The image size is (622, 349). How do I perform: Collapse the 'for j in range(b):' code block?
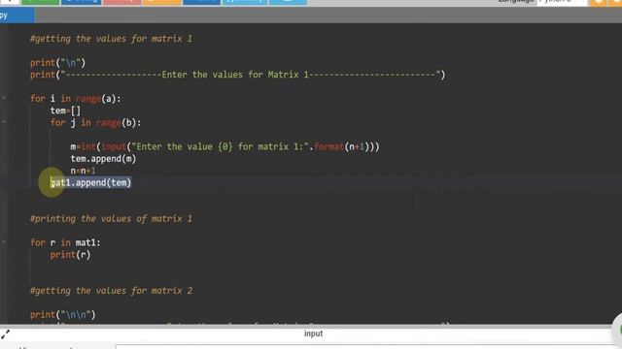point(4,122)
